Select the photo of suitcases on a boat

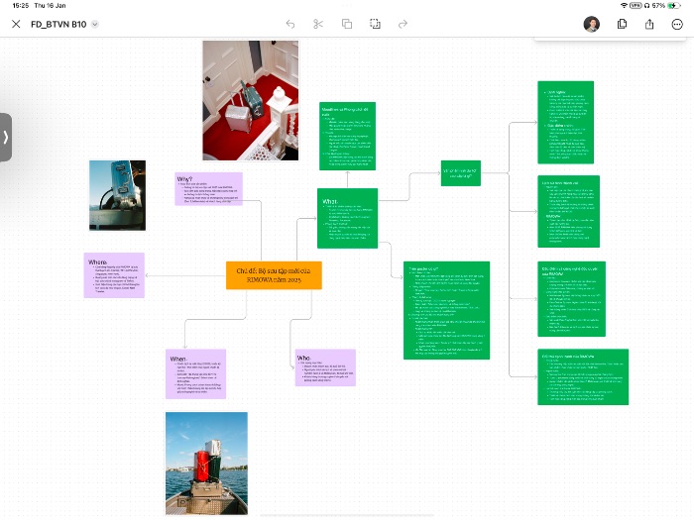[x=206, y=464]
